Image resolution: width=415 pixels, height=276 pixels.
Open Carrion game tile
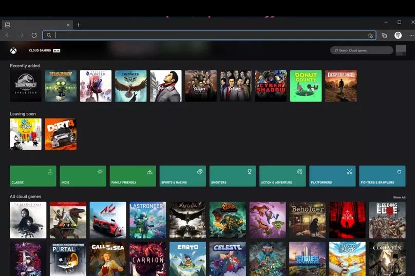click(148, 259)
